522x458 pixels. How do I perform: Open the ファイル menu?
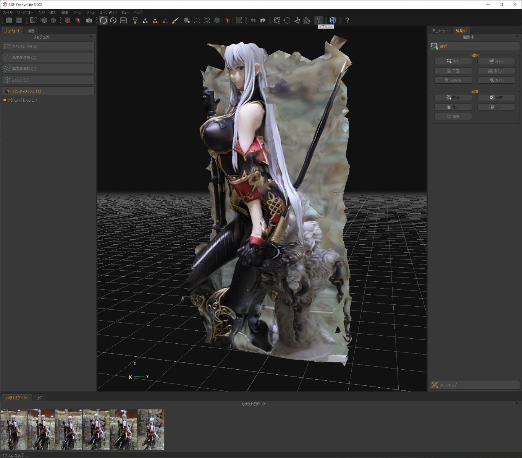[7, 12]
